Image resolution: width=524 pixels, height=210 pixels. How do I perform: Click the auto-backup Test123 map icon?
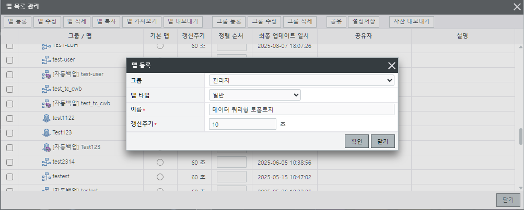coord(46,147)
